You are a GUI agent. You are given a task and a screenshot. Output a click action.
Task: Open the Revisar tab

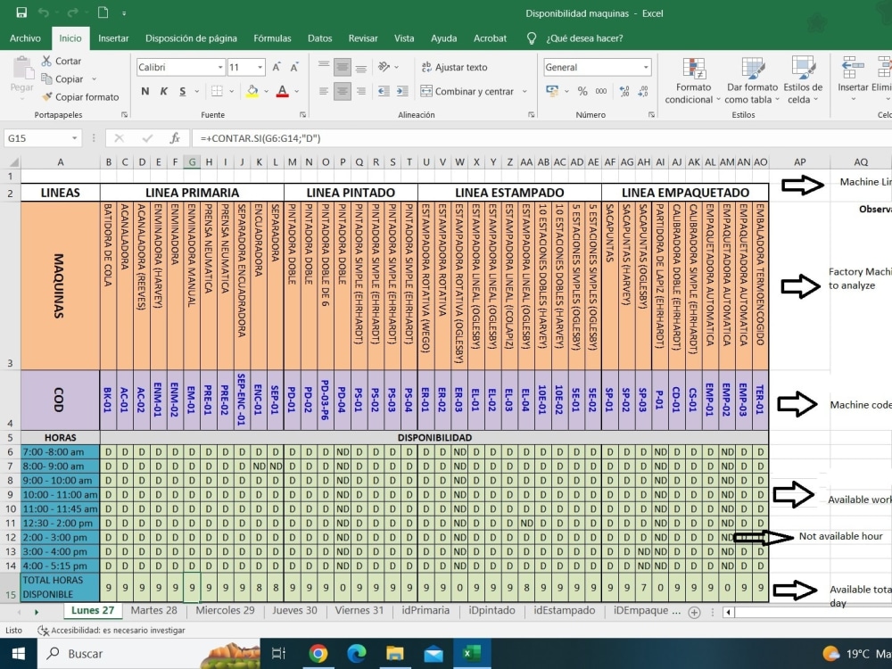tap(363, 38)
